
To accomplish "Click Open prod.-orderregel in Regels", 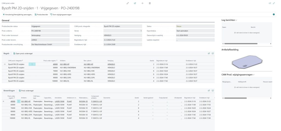I will click(23, 53).
